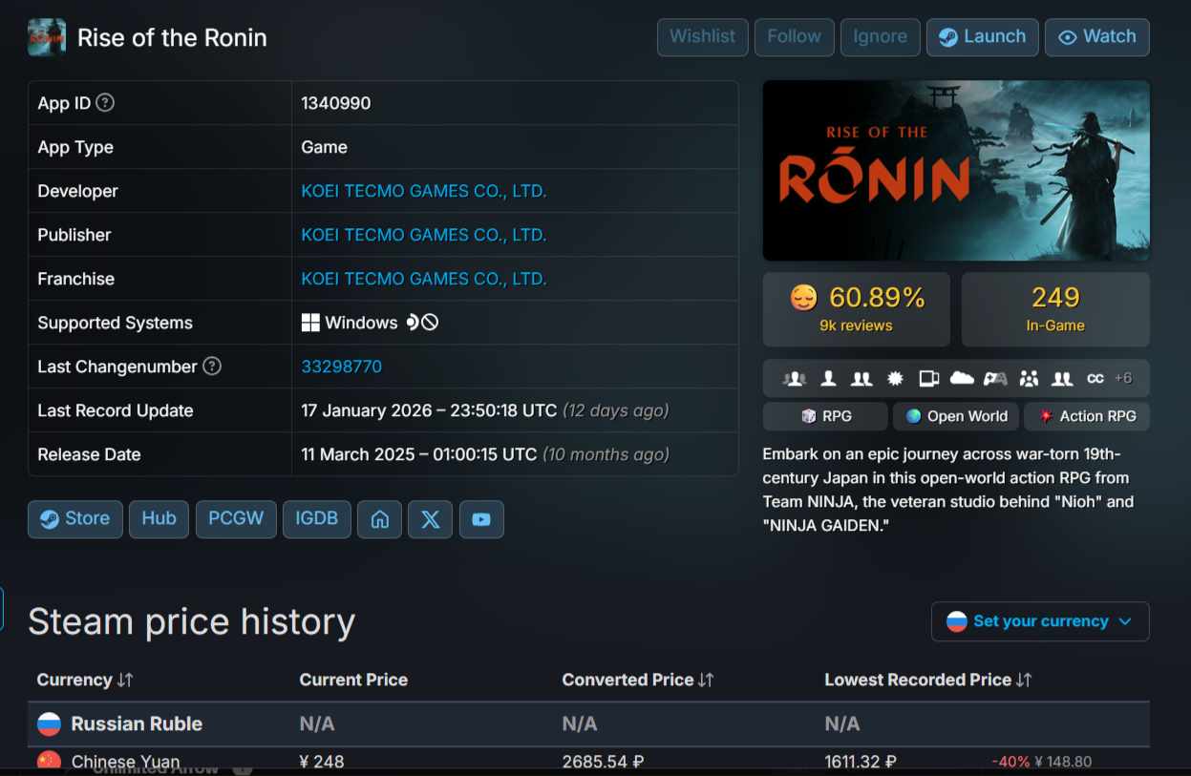Screen dimensions: 1191x776
Task: Click the Rise of the Ronin banner image
Action: click(956, 171)
